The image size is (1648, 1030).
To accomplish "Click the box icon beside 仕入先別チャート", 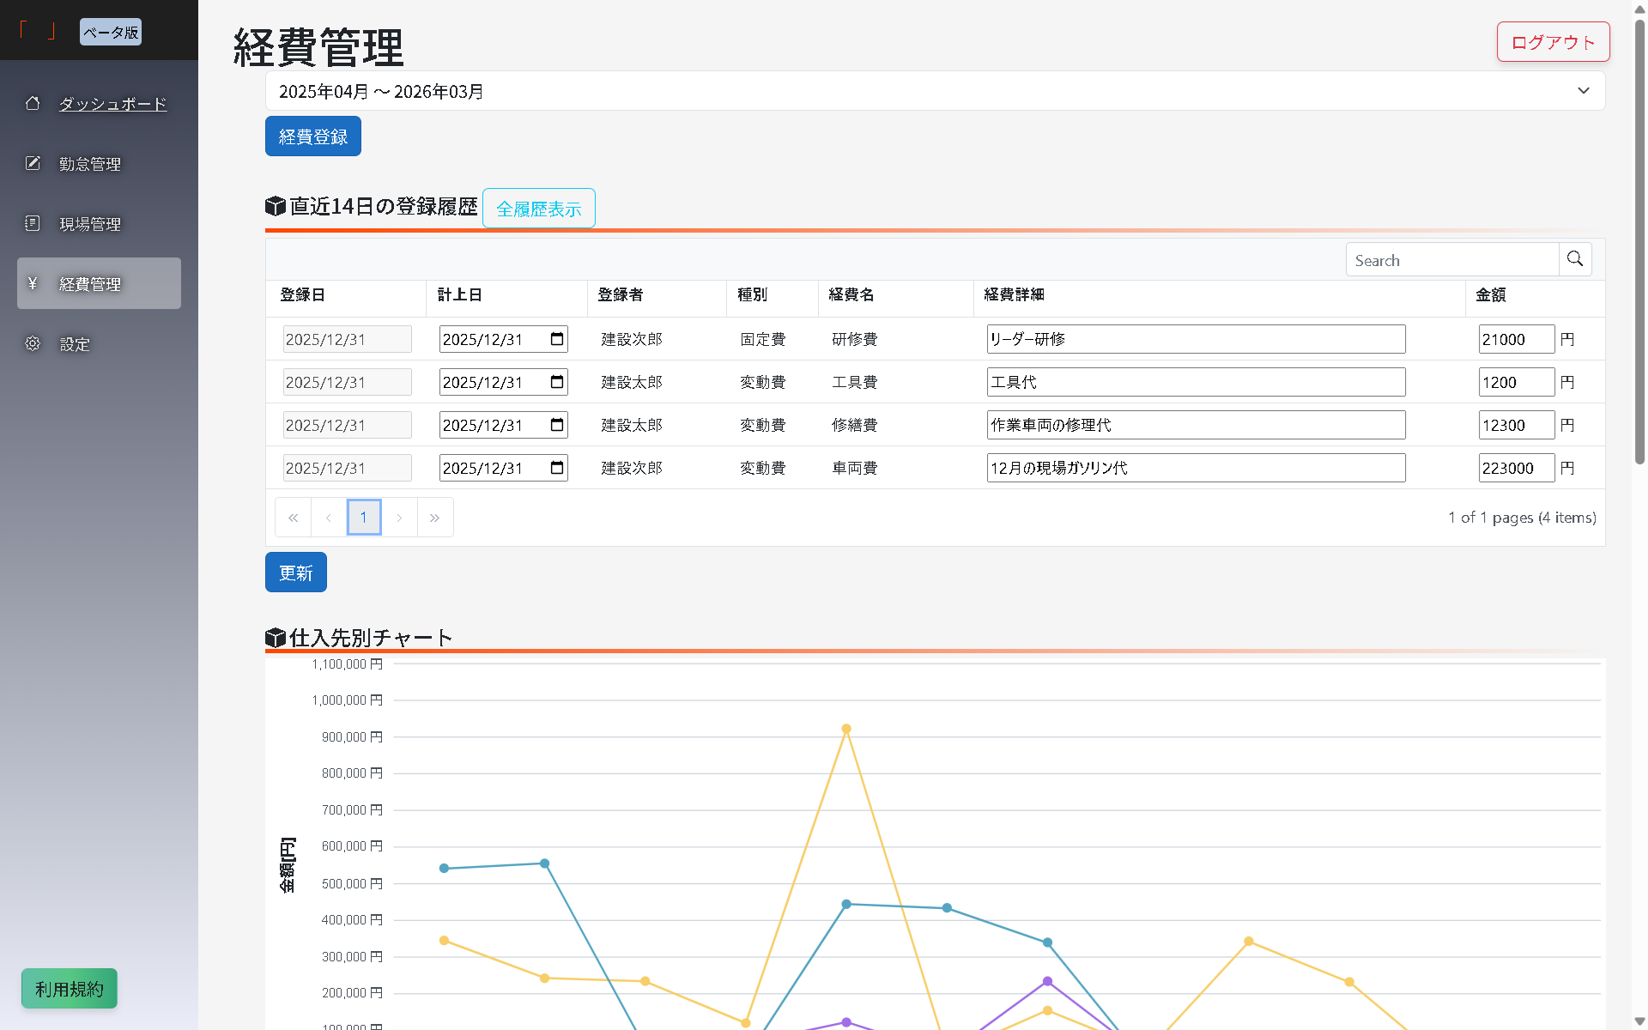I will pyautogui.click(x=276, y=637).
